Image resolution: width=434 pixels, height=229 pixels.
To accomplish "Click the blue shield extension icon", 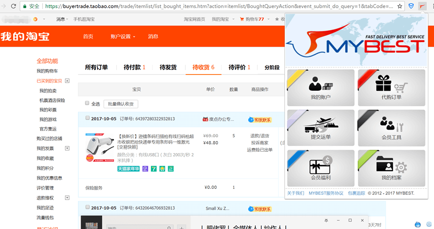I will [x=411, y=6].
